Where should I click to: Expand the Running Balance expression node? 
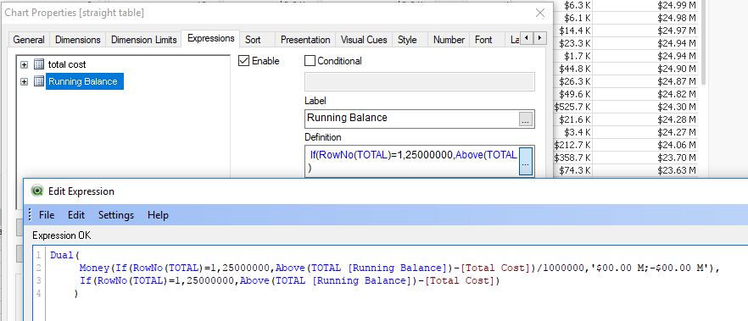tap(25, 81)
